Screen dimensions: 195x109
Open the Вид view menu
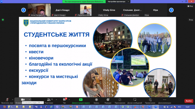(190, 6)
